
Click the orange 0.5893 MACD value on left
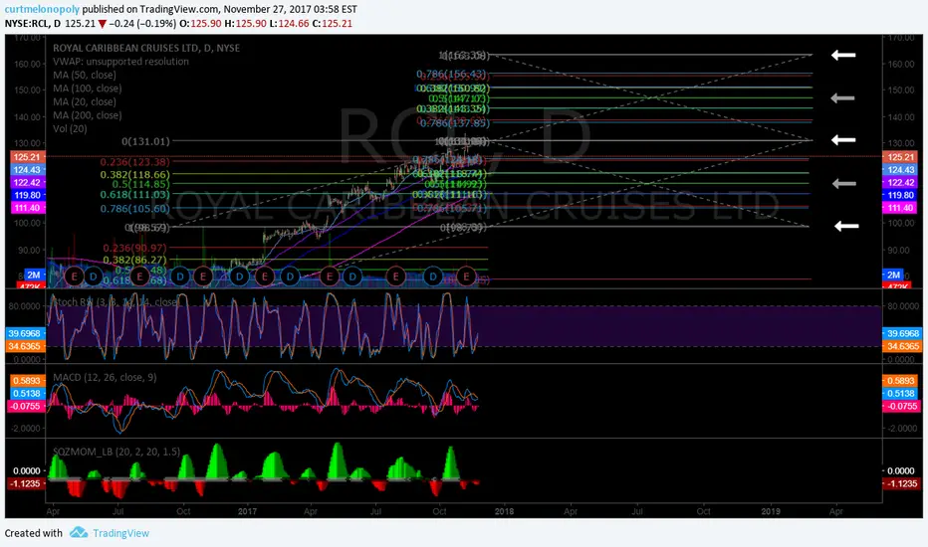[x=27, y=381]
